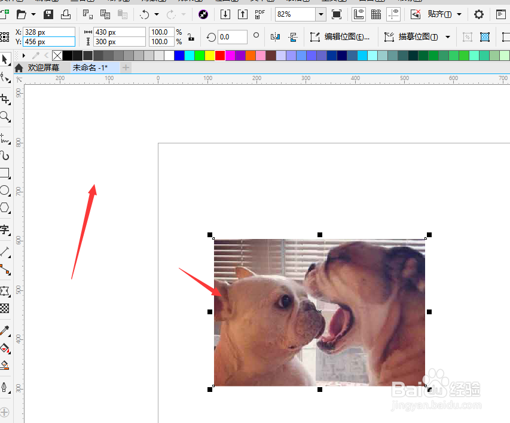Click the rotation angle field
510x423 pixels.
pyautogui.click(x=232, y=37)
